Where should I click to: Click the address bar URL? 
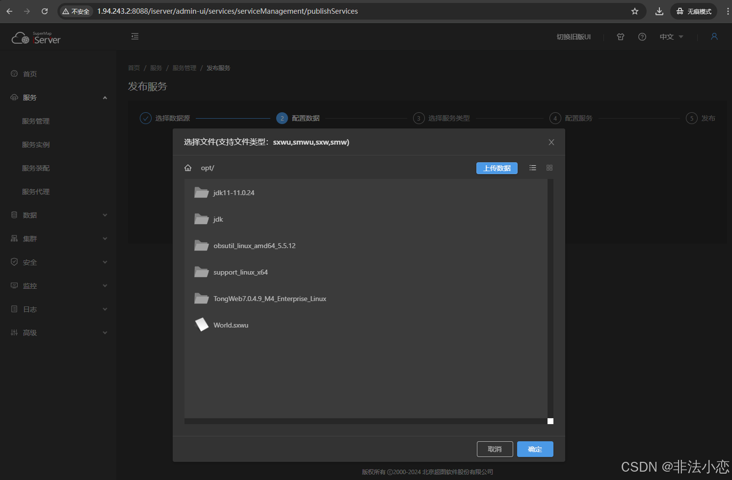[227, 11]
